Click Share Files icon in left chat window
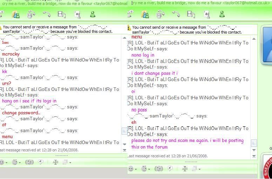This screenshot has height=179, width=272. (16, 15)
